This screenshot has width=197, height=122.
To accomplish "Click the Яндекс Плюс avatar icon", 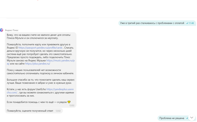I will click(x=2, y=30).
